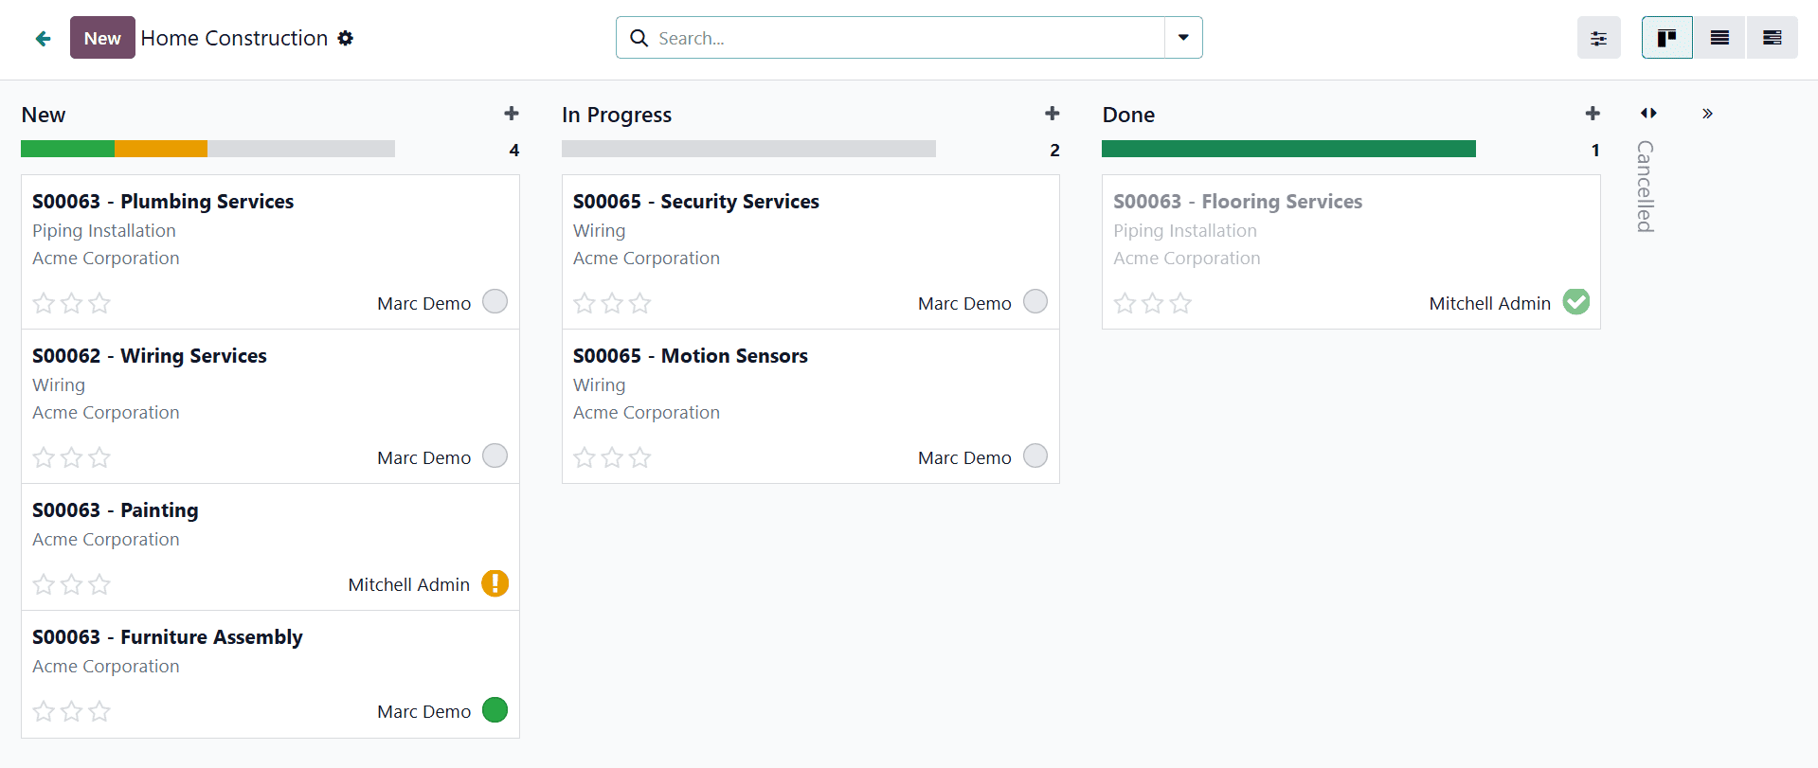Open S00062 - Wiring Services task

[150, 356]
